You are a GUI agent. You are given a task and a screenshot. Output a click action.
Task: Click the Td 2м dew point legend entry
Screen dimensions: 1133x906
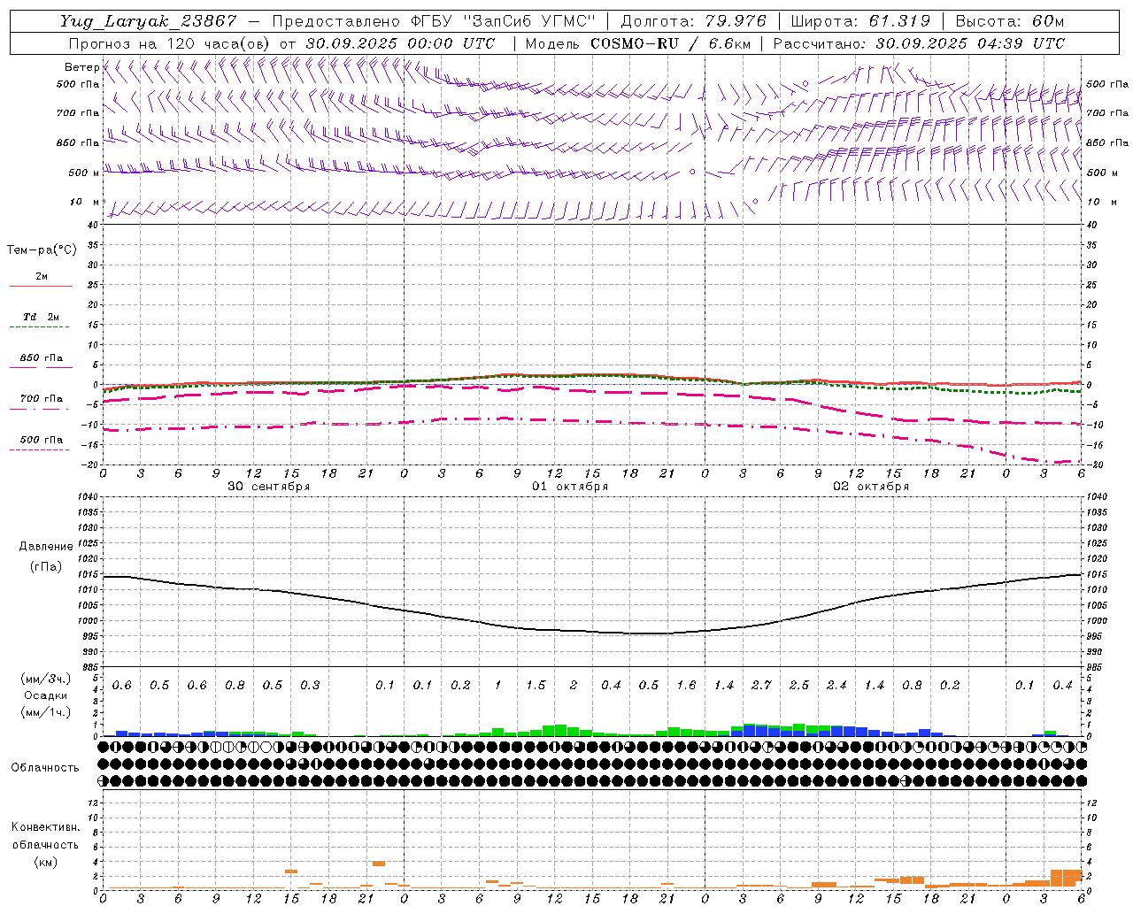click(42, 317)
